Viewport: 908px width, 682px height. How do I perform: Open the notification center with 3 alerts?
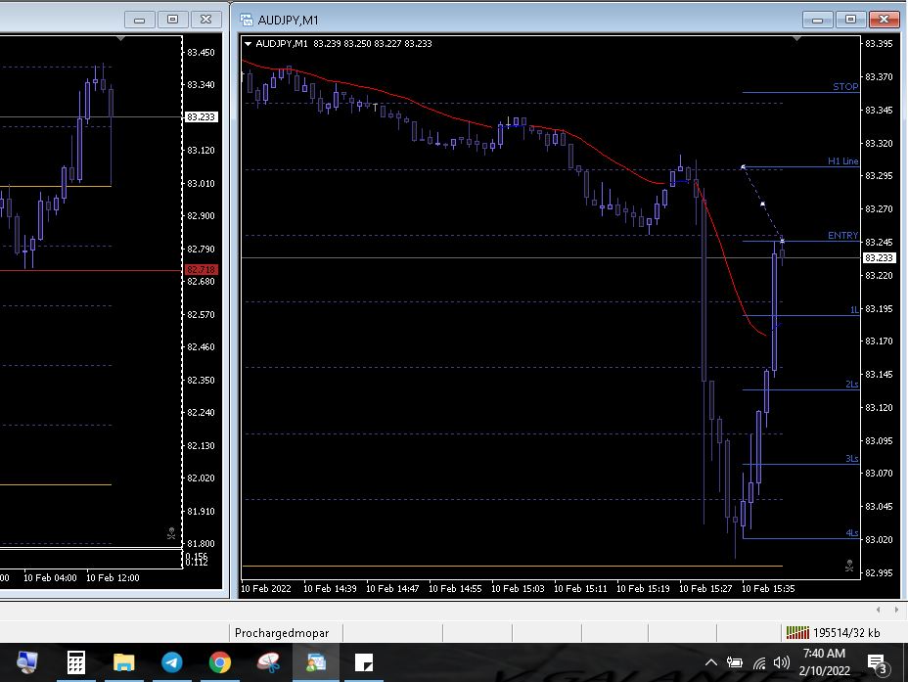877,663
